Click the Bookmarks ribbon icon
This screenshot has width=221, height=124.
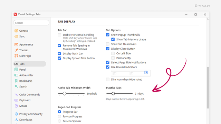pos(16,81)
